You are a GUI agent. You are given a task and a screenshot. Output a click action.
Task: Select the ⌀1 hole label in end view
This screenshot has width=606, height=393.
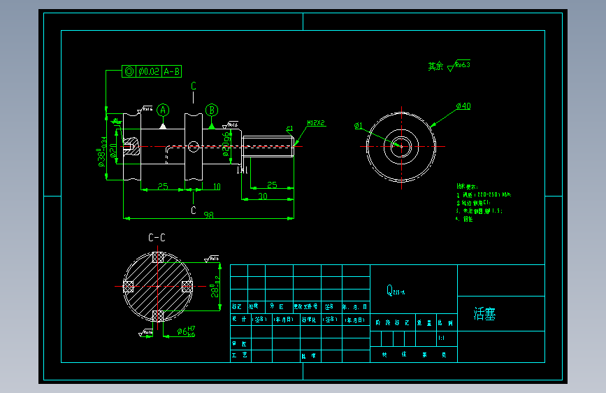pyautogui.click(x=359, y=126)
